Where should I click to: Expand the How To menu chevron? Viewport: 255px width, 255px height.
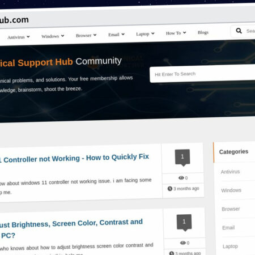[185, 33]
